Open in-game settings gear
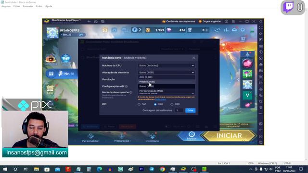The height and width of the screenshot is (173, 308). tap(243, 30)
